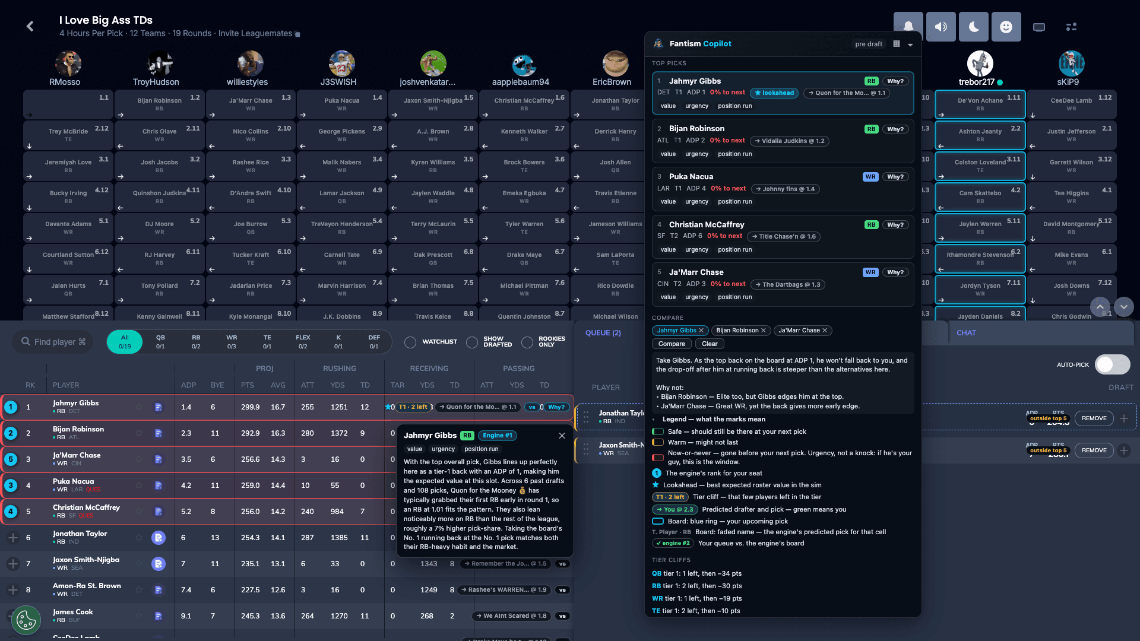Enable the WATCHLIST filter
The image size is (1140, 641).
[x=410, y=342]
